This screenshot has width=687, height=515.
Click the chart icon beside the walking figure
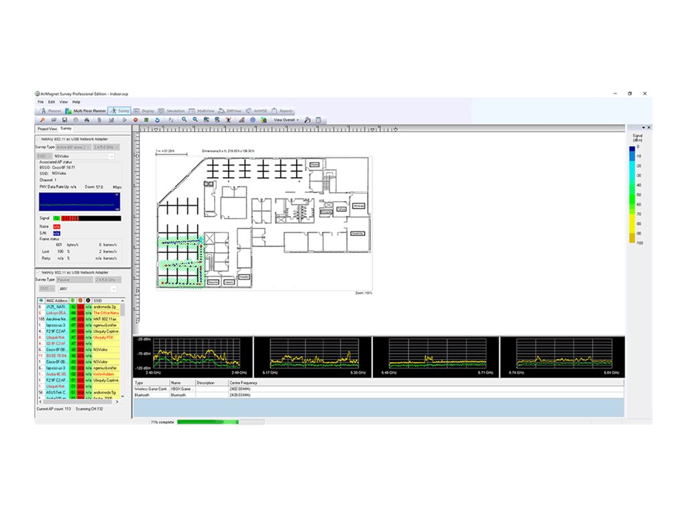coord(242,120)
